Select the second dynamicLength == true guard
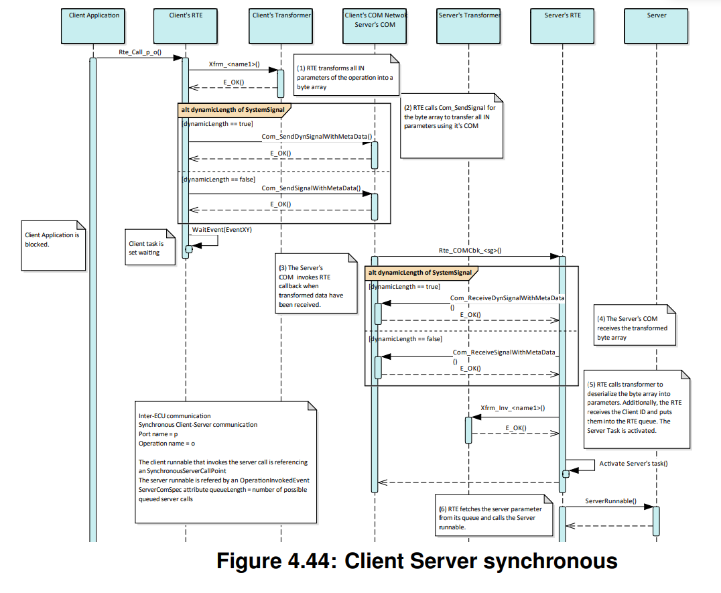This screenshot has width=721, height=593. click(x=404, y=286)
